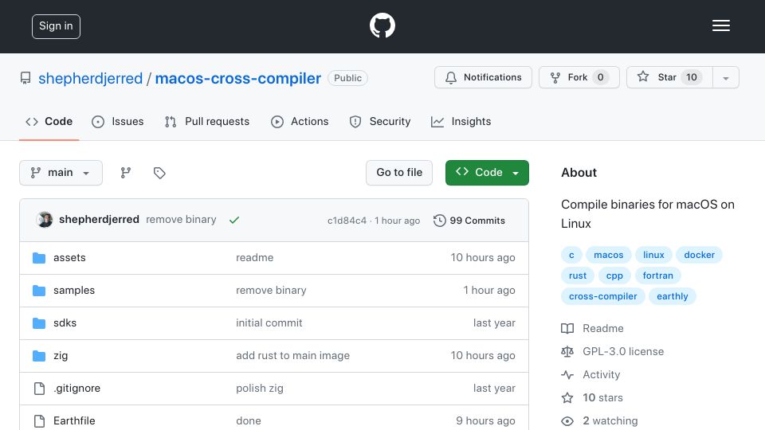Image resolution: width=765 pixels, height=430 pixels.
Task: Open the hamburger navigation menu
Action: [x=720, y=25]
